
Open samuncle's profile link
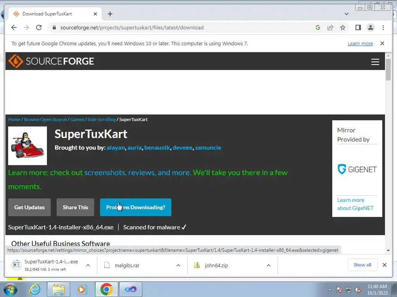[x=208, y=147]
